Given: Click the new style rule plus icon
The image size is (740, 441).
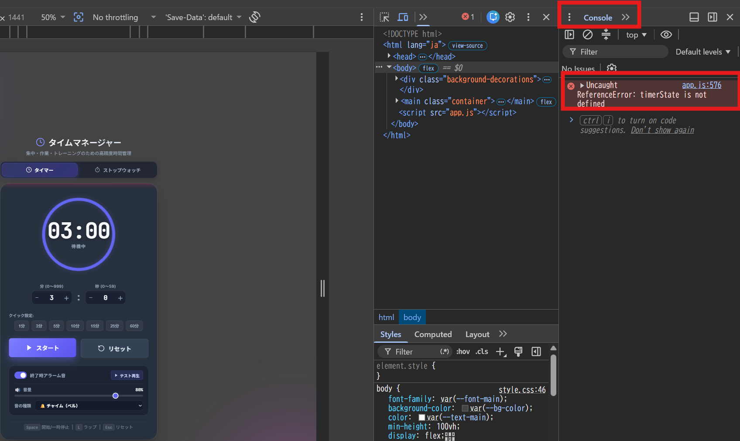Looking at the screenshot, I should point(500,352).
